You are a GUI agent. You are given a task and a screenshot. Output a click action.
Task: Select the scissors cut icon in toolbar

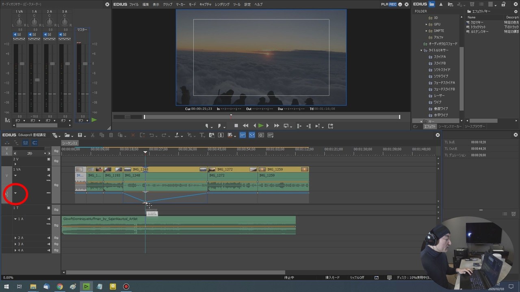click(x=93, y=135)
